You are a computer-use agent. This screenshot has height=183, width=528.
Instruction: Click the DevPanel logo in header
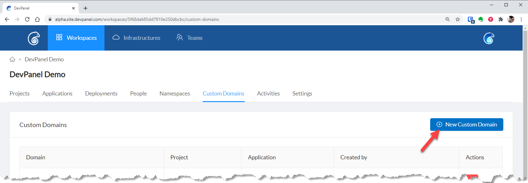click(34, 38)
